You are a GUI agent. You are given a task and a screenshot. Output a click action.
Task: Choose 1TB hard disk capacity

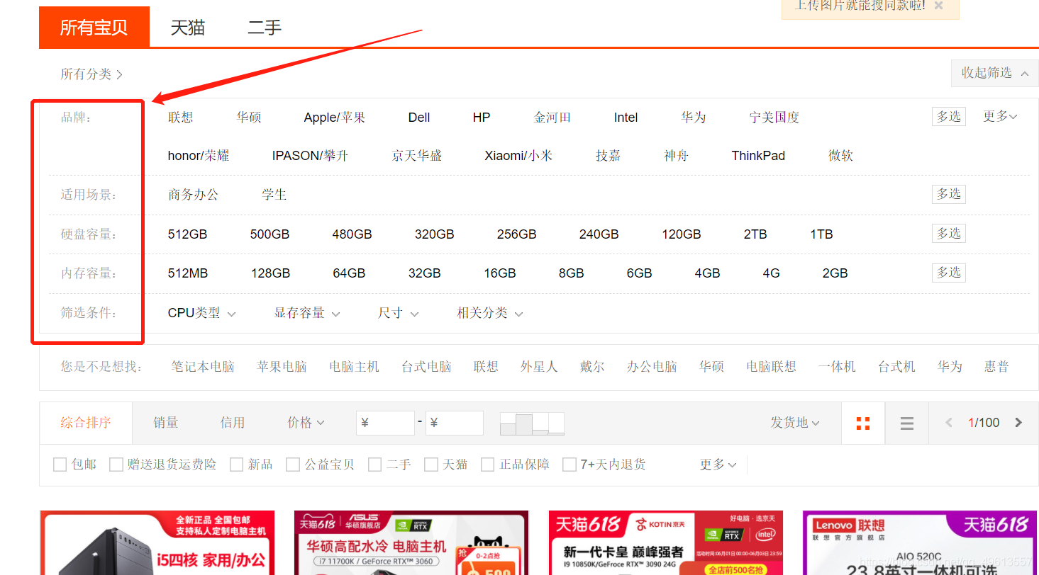tap(821, 234)
